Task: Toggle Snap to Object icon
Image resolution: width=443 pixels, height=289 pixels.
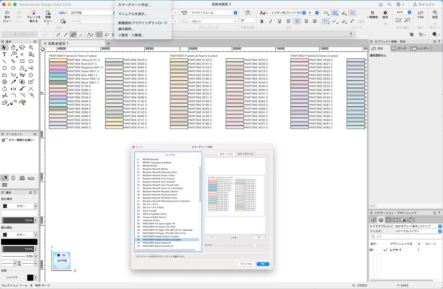Action: click(335, 13)
